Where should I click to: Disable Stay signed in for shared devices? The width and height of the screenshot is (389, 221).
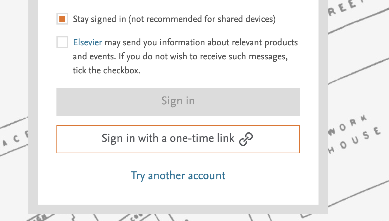pos(62,19)
